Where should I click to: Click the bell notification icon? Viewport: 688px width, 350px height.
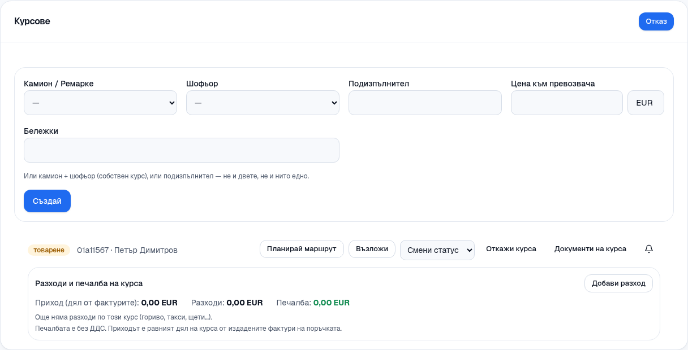tap(649, 249)
